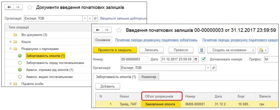Click the favorite star beside the document title
280x110 pixels.
119,30
